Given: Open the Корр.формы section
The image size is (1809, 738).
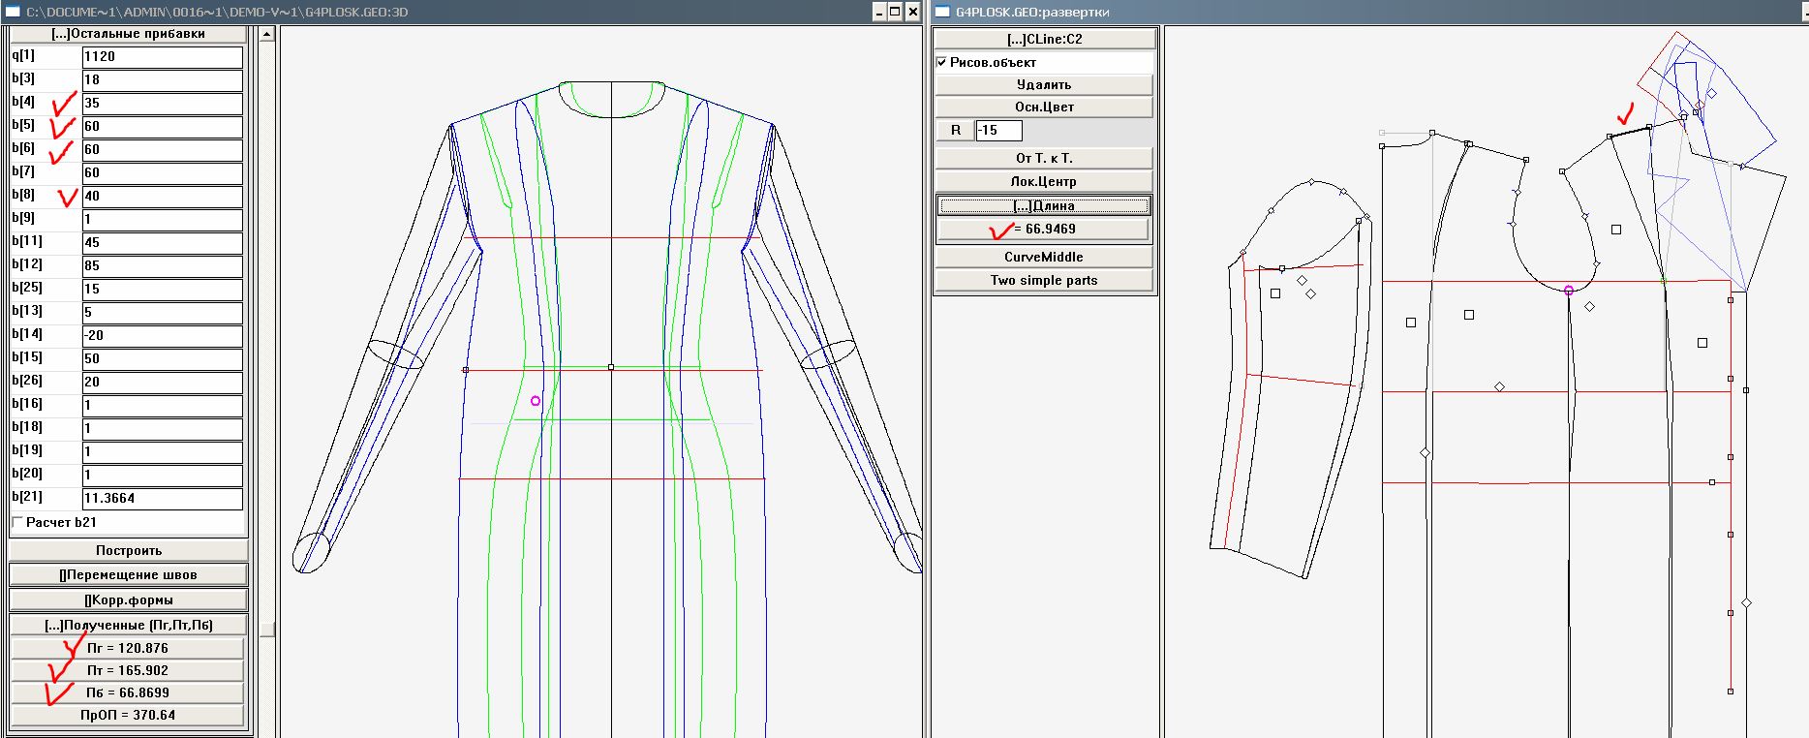Looking at the screenshot, I should pos(128,600).
